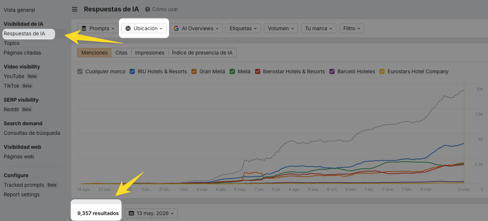Click the 2.5K label on chart axis
This screenshot has height=221, width=488.
point(479,164)
